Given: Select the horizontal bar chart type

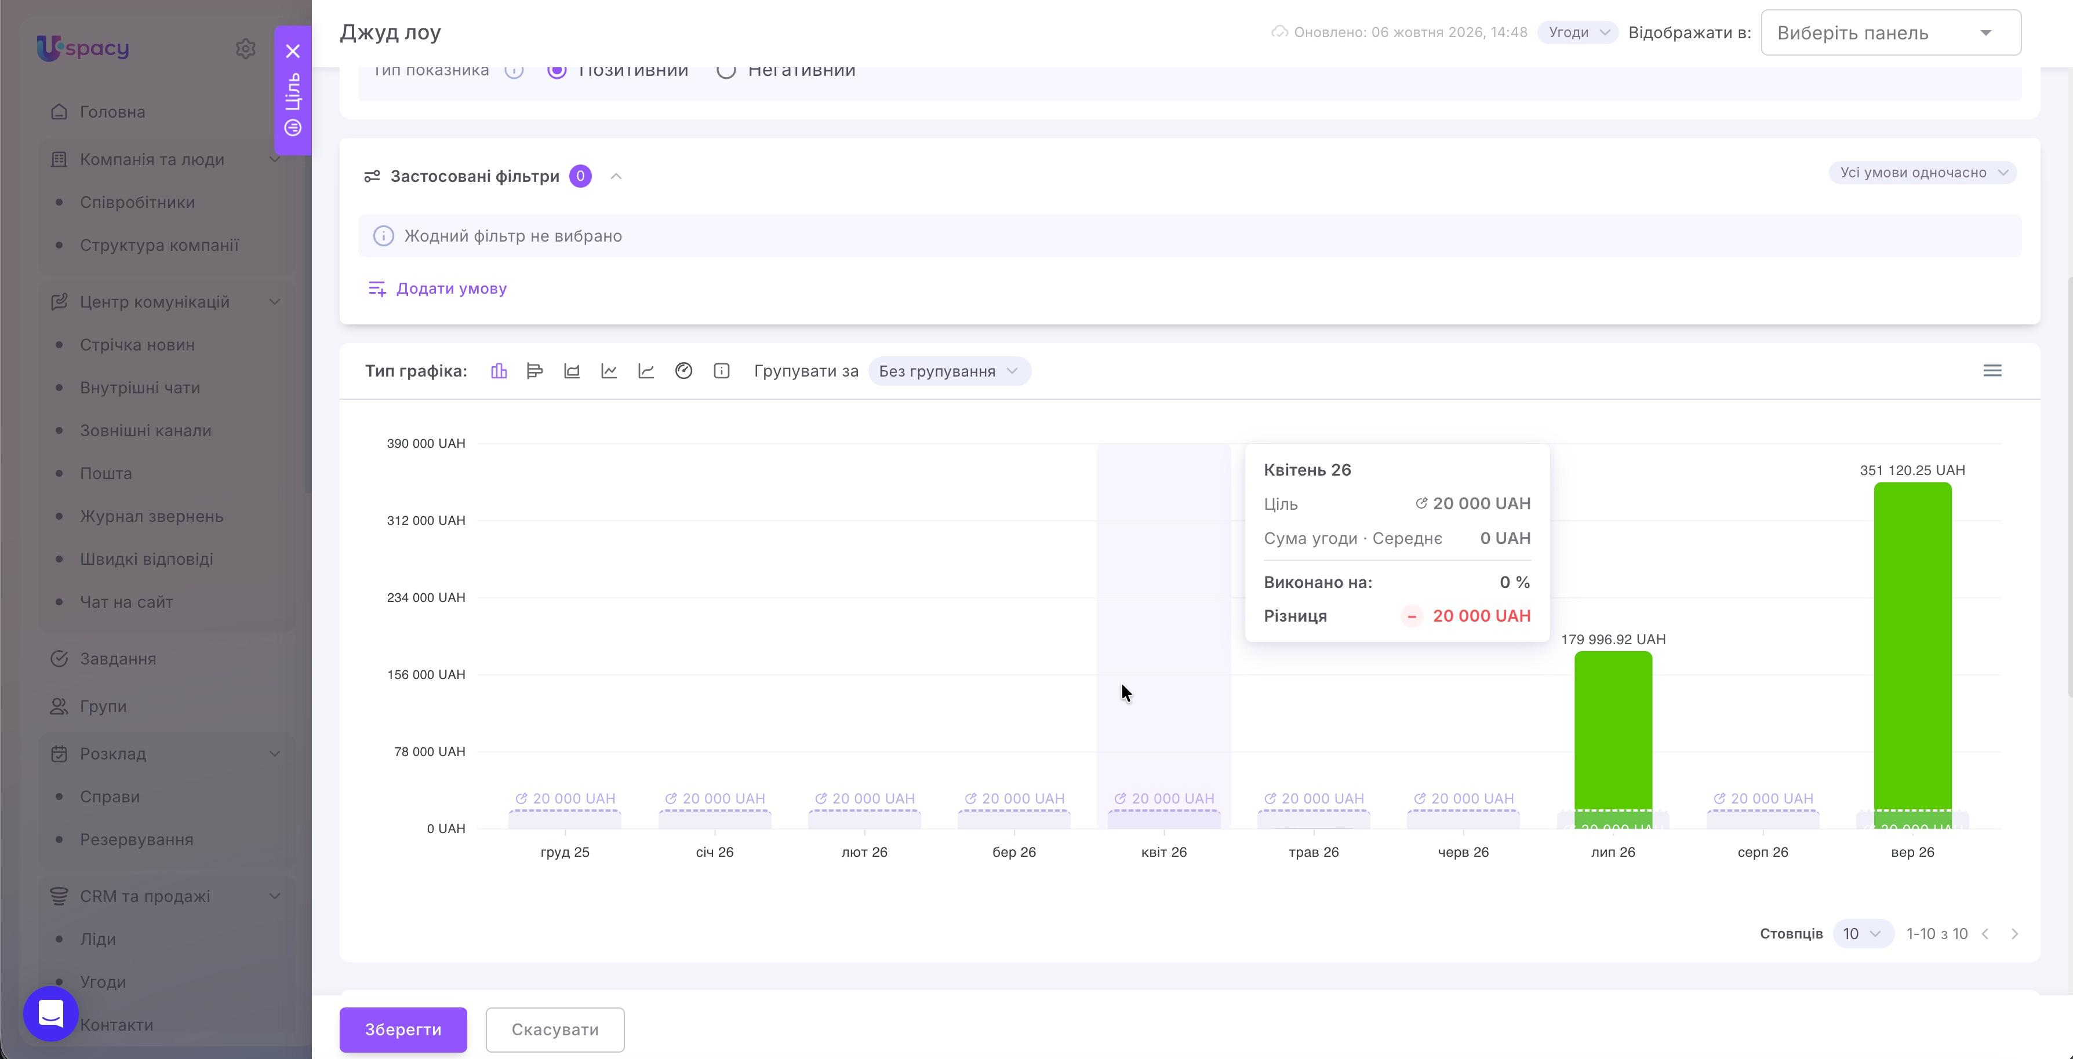Looking at the screenshot, I should click(x=535, y=371).
